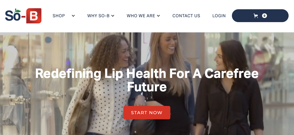Click the LOGIN link
This screenshot has width=294, height=135.
pyautogui.click(x=219, y=16)
